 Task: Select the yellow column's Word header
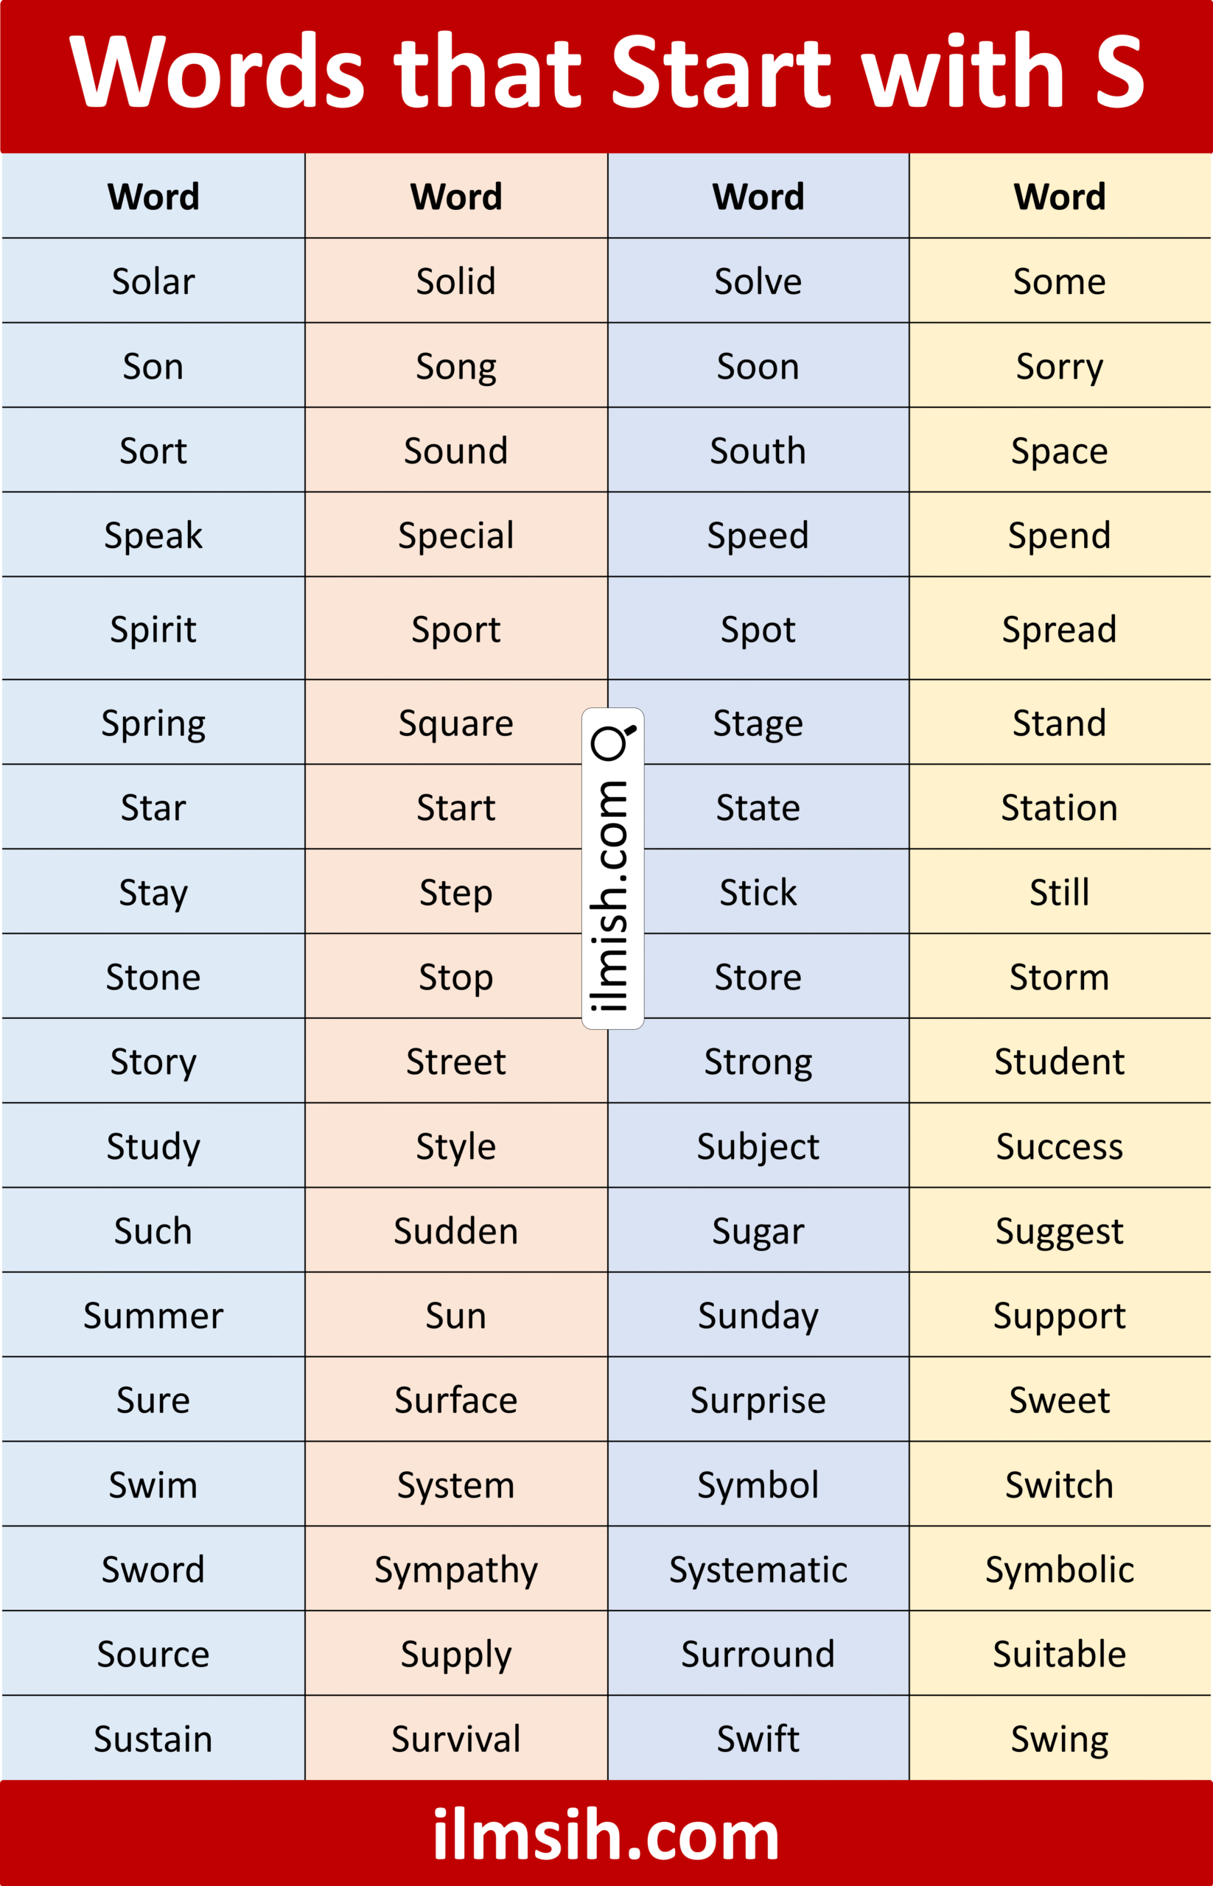tap(1060, 197)
